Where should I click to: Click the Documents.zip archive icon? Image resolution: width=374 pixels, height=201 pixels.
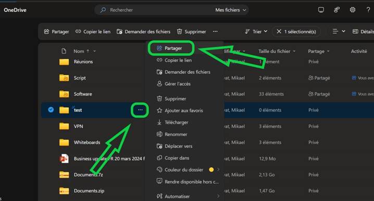pyautogui.click(x=64, y=191)
